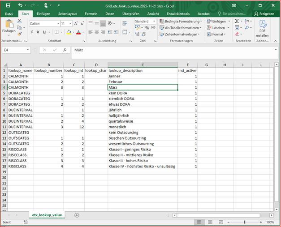Click the Einfügen paste icon
281x227 pixels.
point(9,25)
